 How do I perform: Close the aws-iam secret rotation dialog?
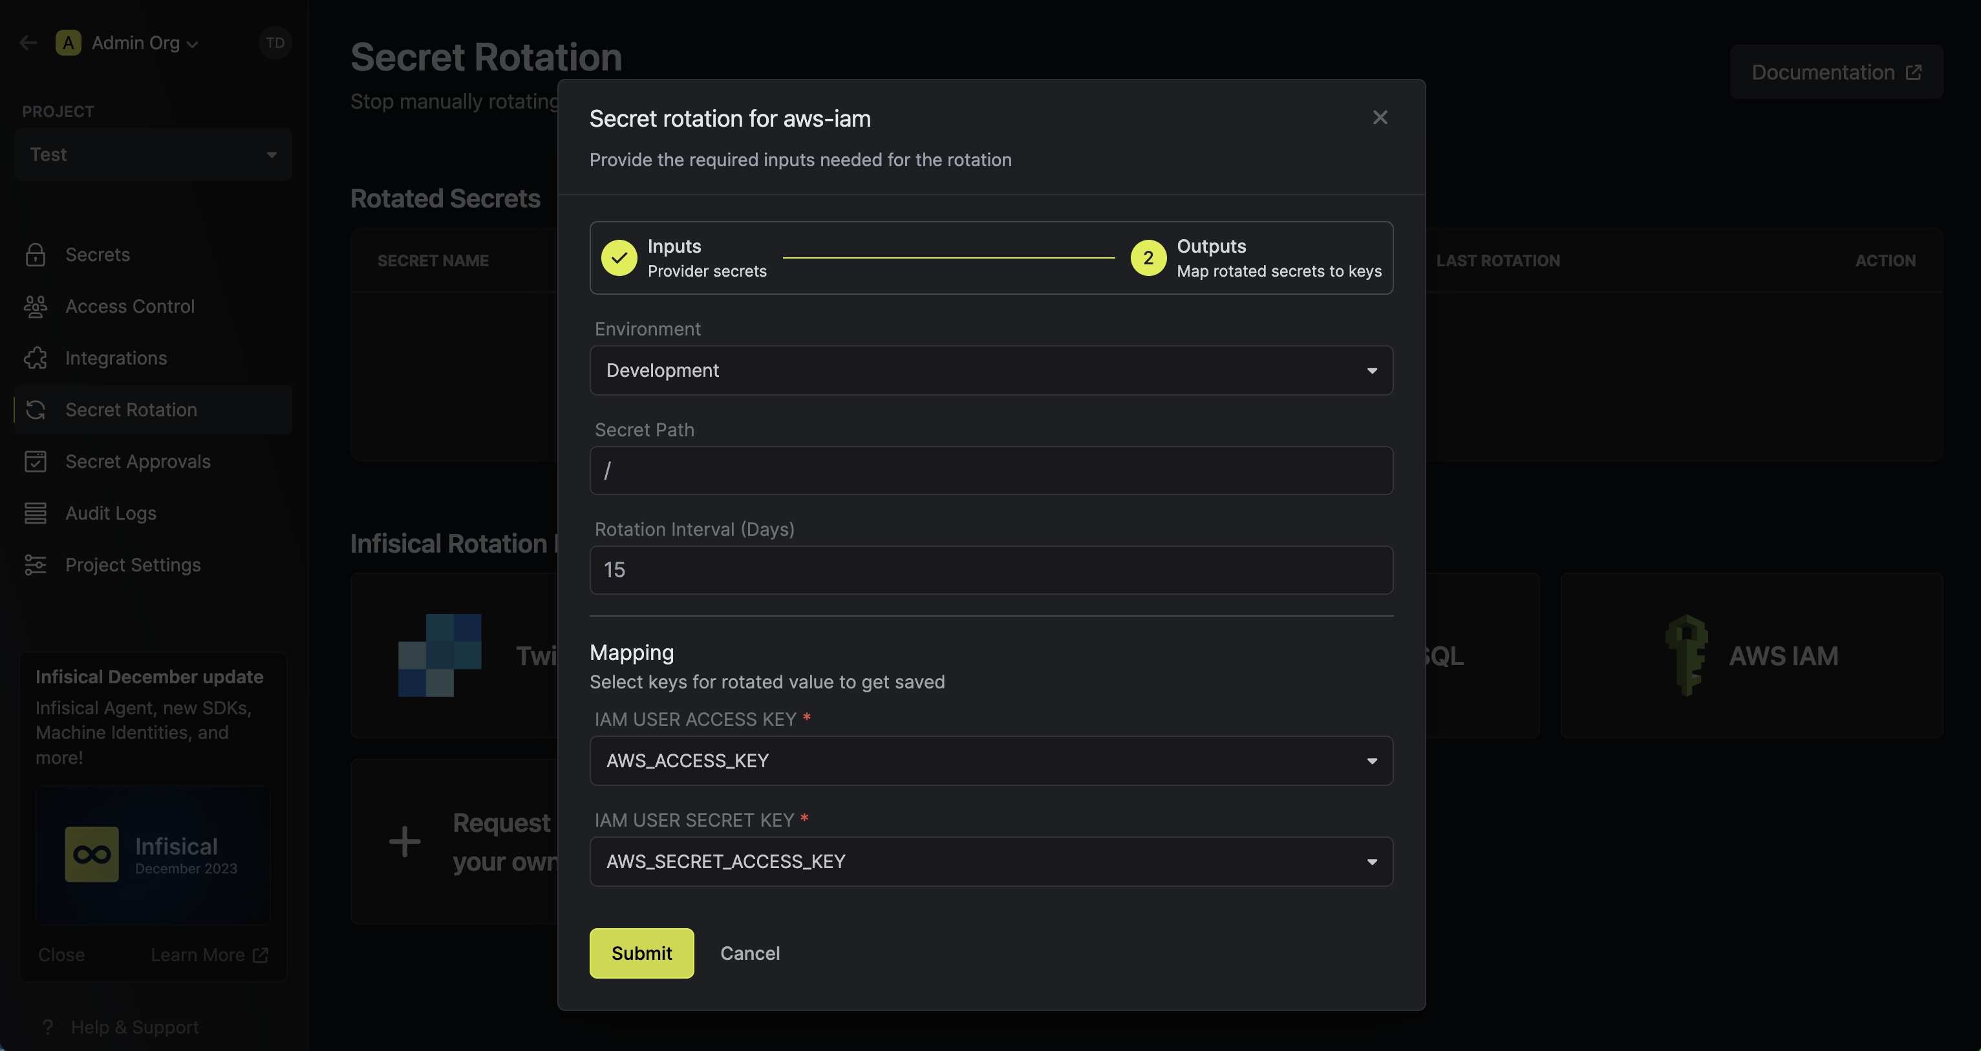1380,118
